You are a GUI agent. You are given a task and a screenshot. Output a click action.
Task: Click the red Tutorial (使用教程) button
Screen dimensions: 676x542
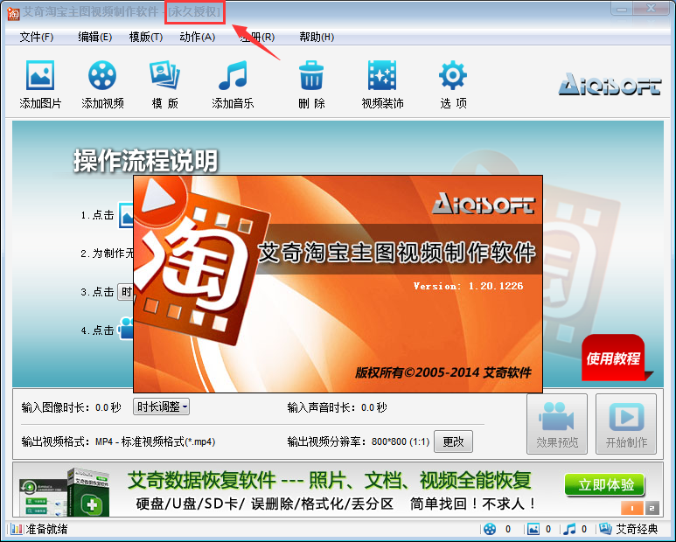(613, 358)
